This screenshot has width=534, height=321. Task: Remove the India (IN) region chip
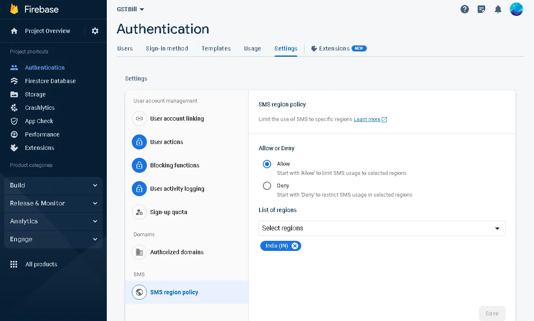click(x=295, y=246)
